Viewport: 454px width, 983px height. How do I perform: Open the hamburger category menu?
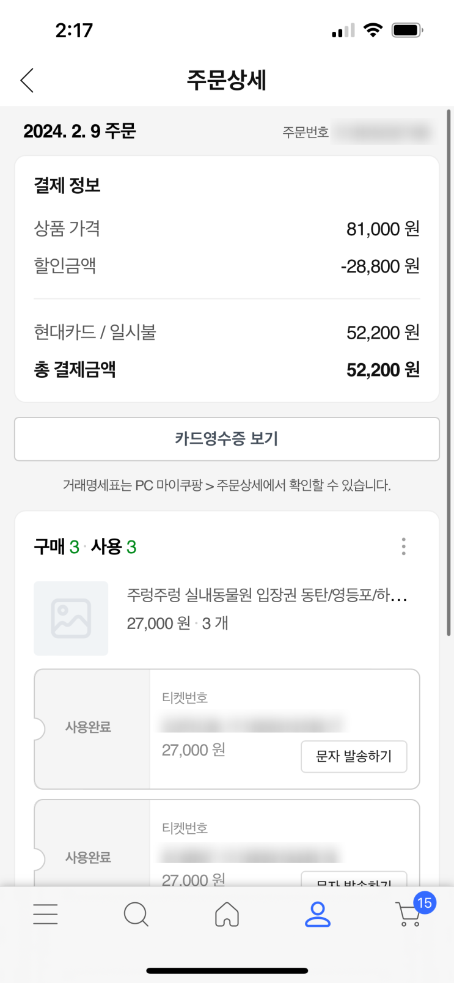point(45,914)
